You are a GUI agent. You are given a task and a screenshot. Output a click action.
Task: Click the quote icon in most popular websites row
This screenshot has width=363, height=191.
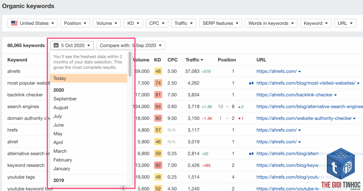pyautogui.click(x=251, y=83)
